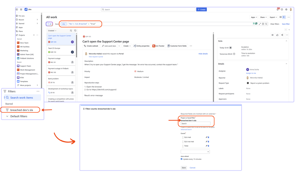Image resolution: width=295 pixels, height=173 pixels.
Task: Open the Devs Team project
Action: pos(24,43)
